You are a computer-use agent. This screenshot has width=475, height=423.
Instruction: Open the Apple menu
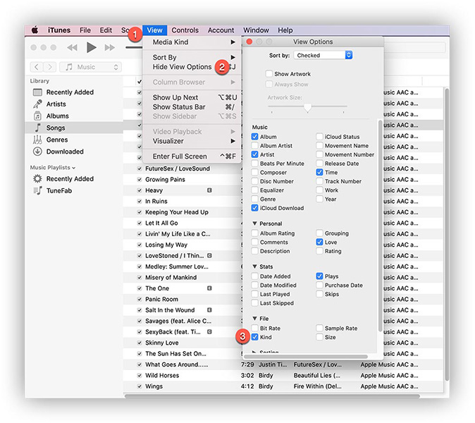pos(35,30)
